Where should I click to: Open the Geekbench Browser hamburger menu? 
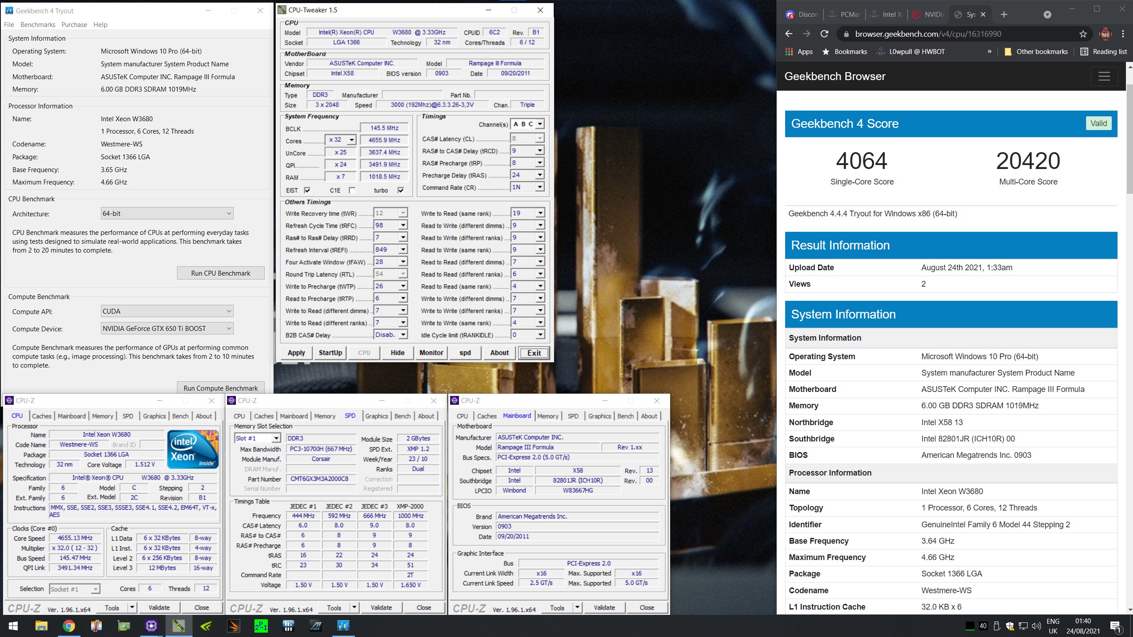1104,76
